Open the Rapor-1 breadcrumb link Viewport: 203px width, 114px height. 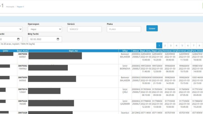(x=20, y=7)
